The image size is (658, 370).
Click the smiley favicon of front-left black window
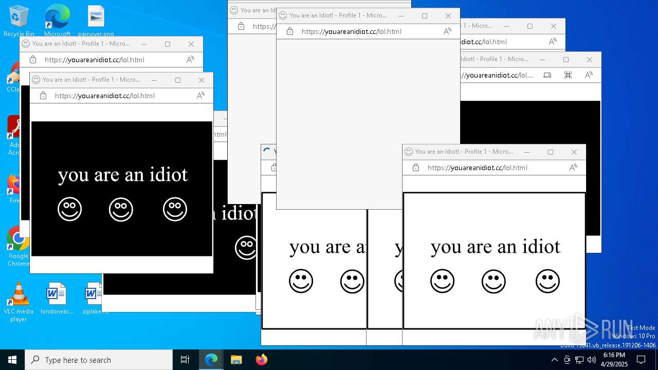point(36,80)
